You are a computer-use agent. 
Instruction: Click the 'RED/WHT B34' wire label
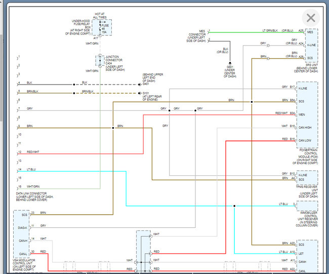(285, 113)
